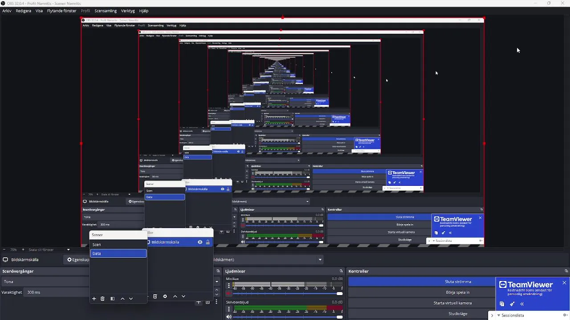The image size is (570, 320).
Task: Increase Varaktighet with the up stepper
Action: (217, 290)
